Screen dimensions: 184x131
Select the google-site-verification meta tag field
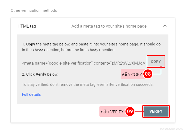[x=84, y=63]
